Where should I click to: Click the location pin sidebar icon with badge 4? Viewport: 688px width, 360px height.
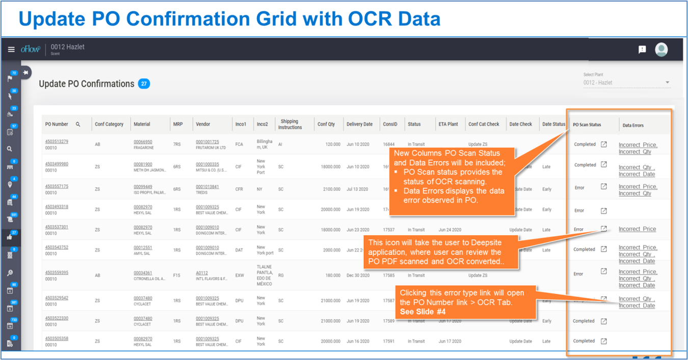[x=10, y=184]
